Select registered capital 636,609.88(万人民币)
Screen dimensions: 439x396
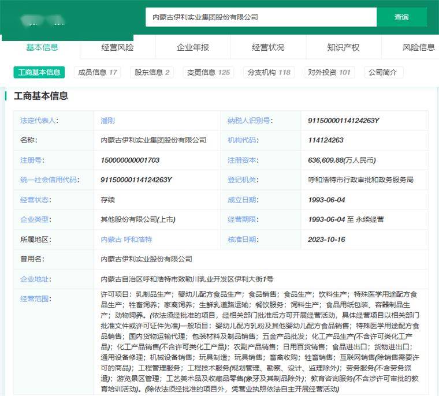[x=341, y=160]
